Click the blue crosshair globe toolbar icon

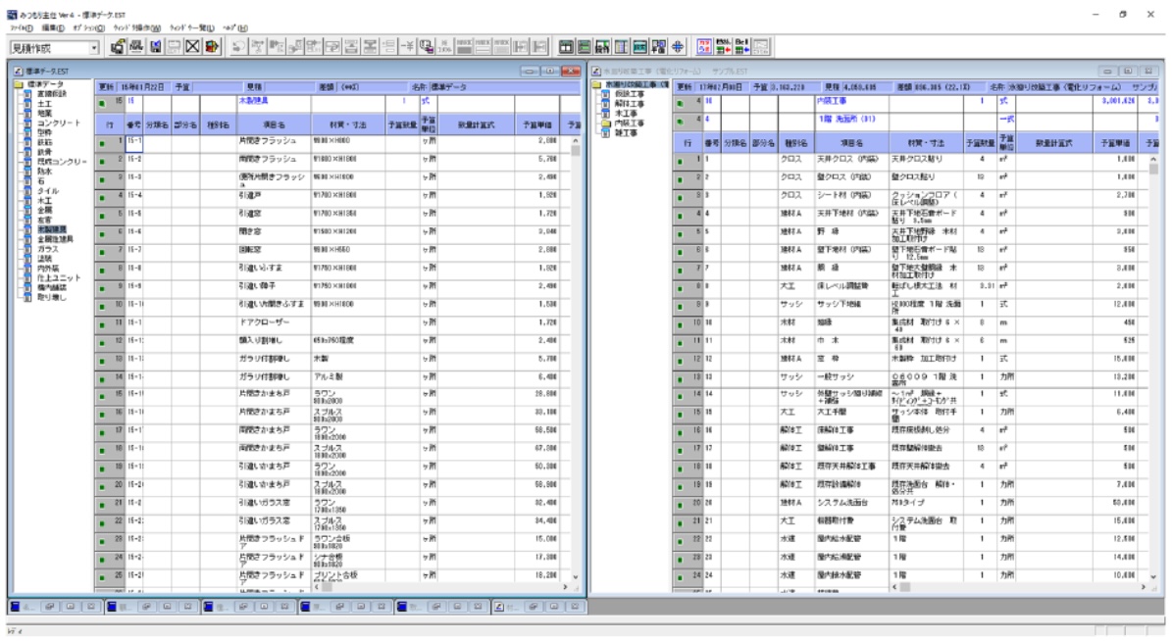[677, 47]
